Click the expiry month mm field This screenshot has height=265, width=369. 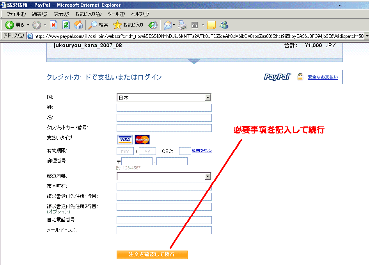(125, 151)
